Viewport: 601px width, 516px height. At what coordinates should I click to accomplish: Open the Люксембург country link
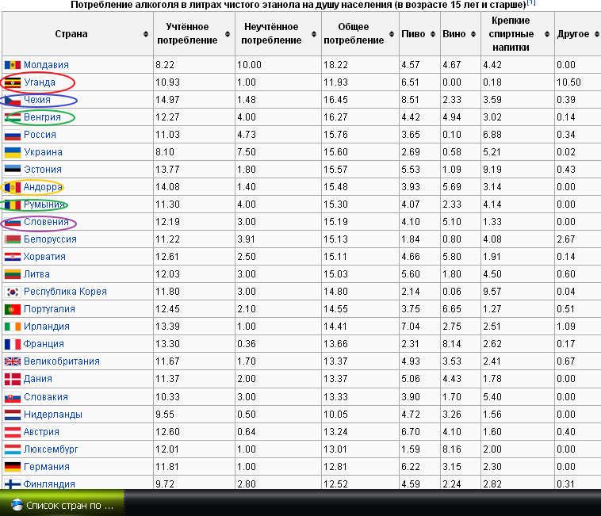(x=52, y=449)
